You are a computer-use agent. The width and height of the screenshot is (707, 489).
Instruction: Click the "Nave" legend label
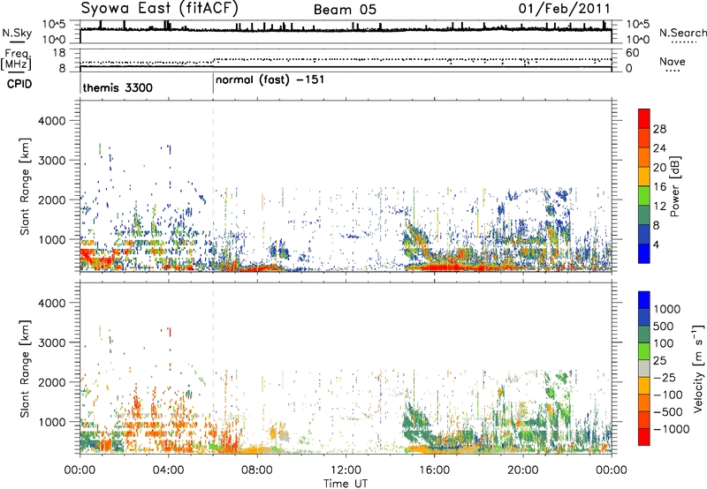[673, 62]
